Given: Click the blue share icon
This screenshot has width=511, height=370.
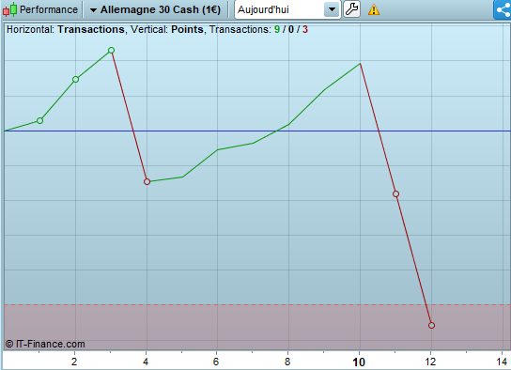Looking at the screenshot, I should tap(503, 9).
